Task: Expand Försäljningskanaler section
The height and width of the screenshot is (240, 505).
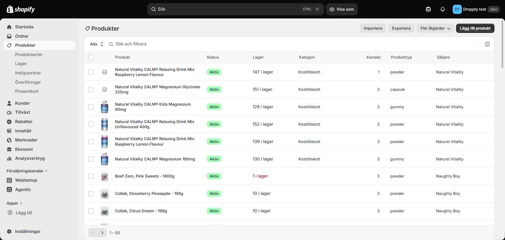Action: pyautogui.click(x=27, y=171)
